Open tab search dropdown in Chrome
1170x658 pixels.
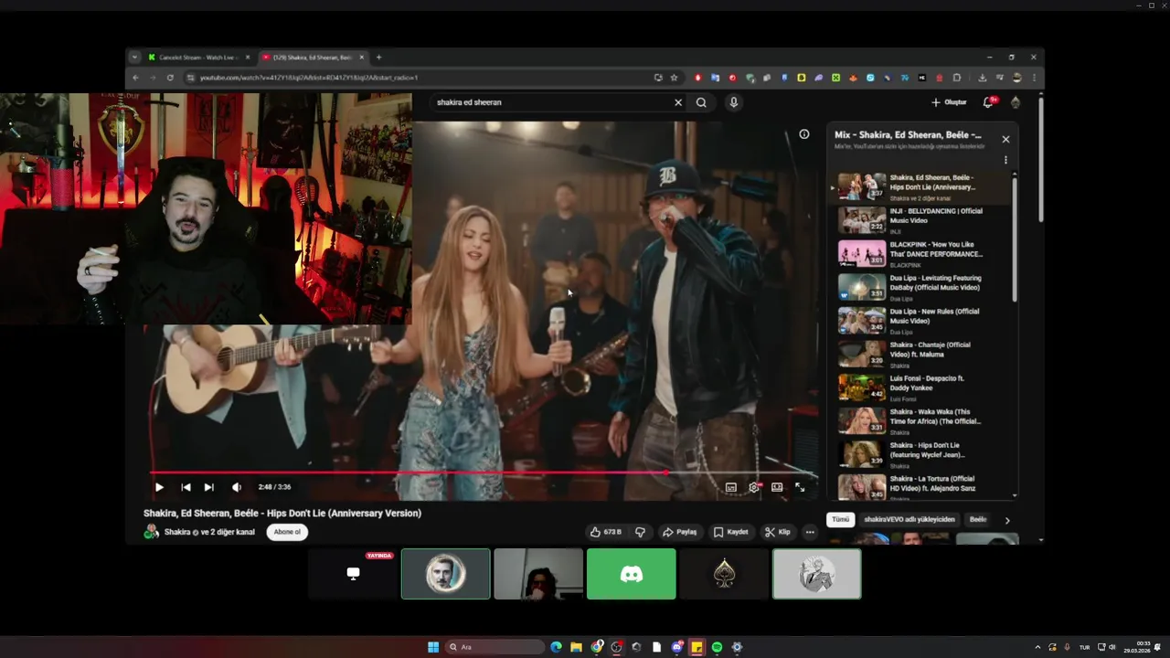[x=134, y=58]
